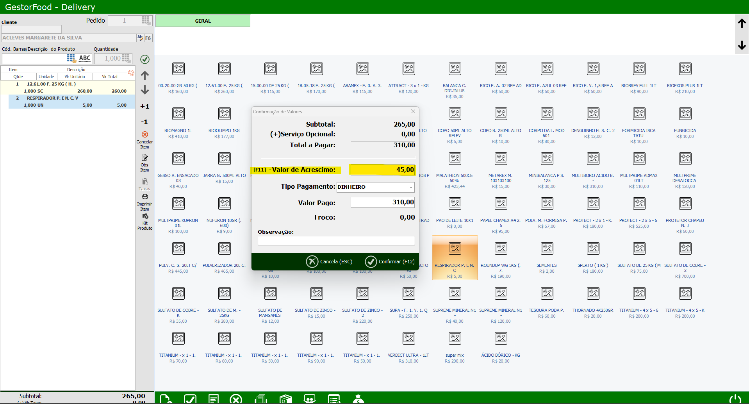Select order row 12.61.00 F. 25 KG

[68, 87]
